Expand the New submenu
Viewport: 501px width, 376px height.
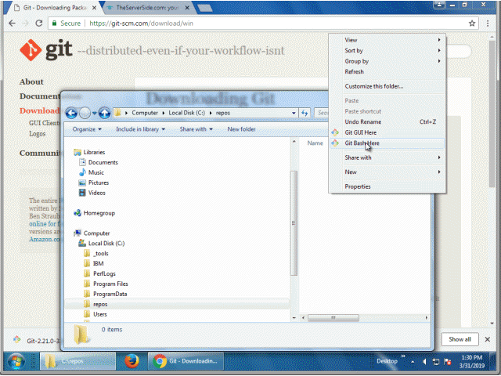coord(351,172)
